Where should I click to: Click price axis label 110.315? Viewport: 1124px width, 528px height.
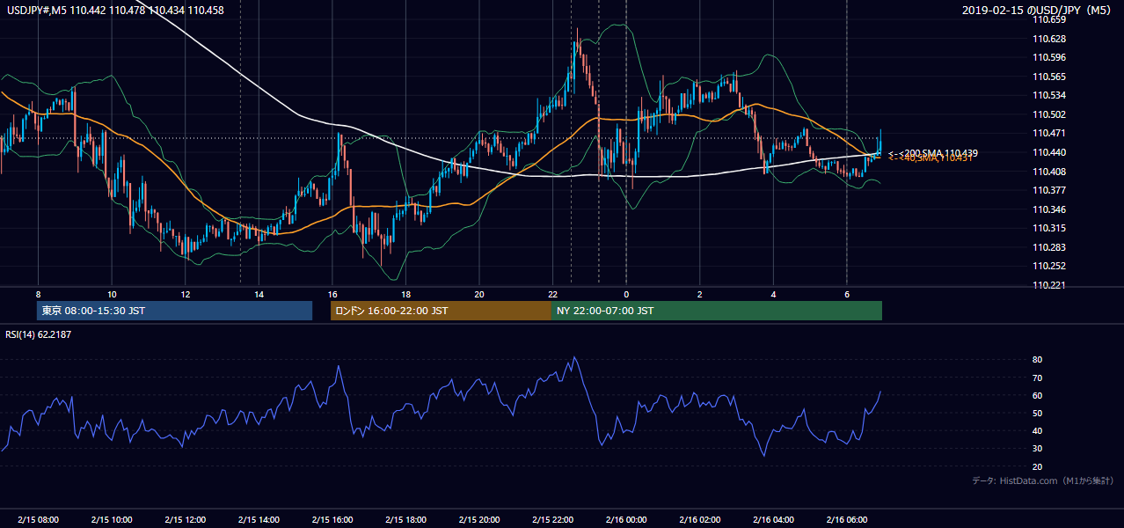[x=1051, y=228]
